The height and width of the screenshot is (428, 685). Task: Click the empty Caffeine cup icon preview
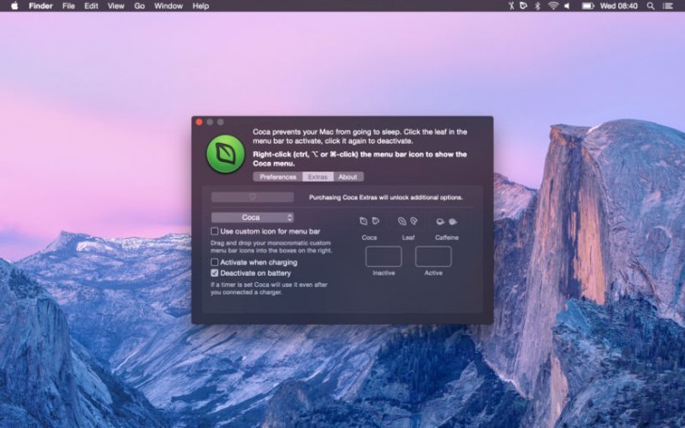tap(440, 222)
